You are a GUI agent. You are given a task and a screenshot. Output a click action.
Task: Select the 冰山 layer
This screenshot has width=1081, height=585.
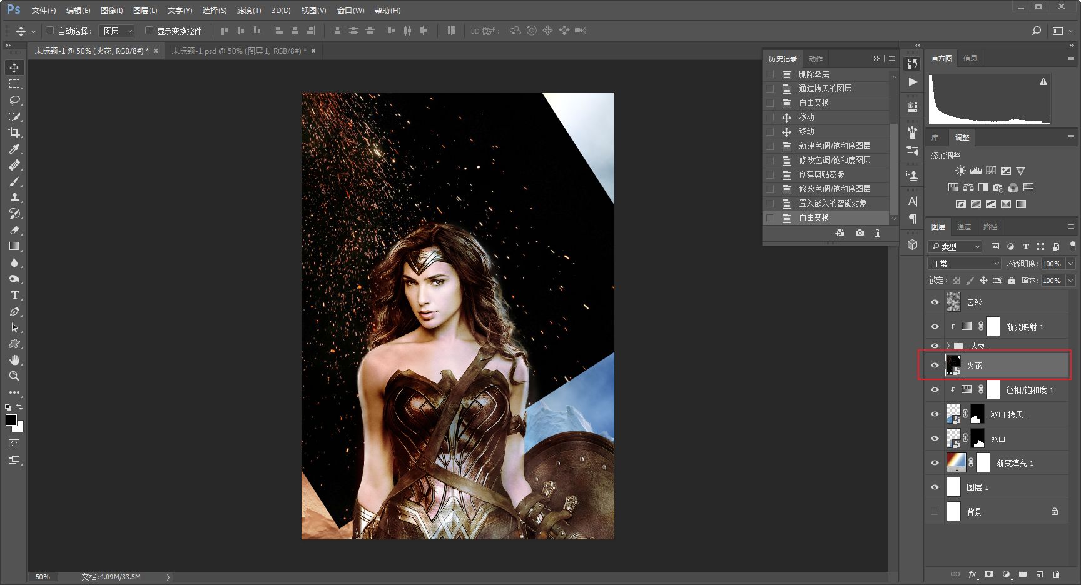click(x=997, y=439)
